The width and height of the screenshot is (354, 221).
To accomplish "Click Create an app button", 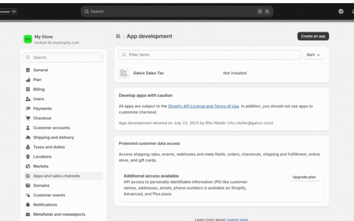I will pos(313,36).
